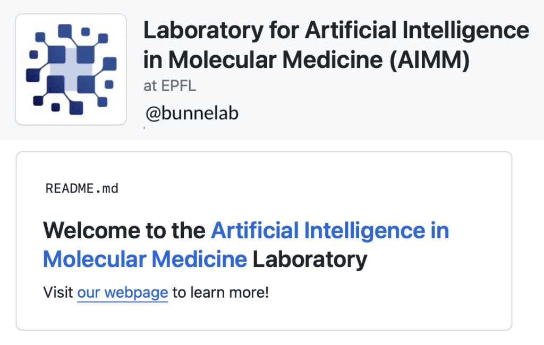Select the README.md file label
The width and height of the screenshot is (544, 345).
(x=82, y=188)
